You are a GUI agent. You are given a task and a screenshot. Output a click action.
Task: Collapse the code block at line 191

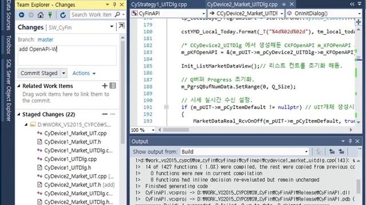pos(166,107)
